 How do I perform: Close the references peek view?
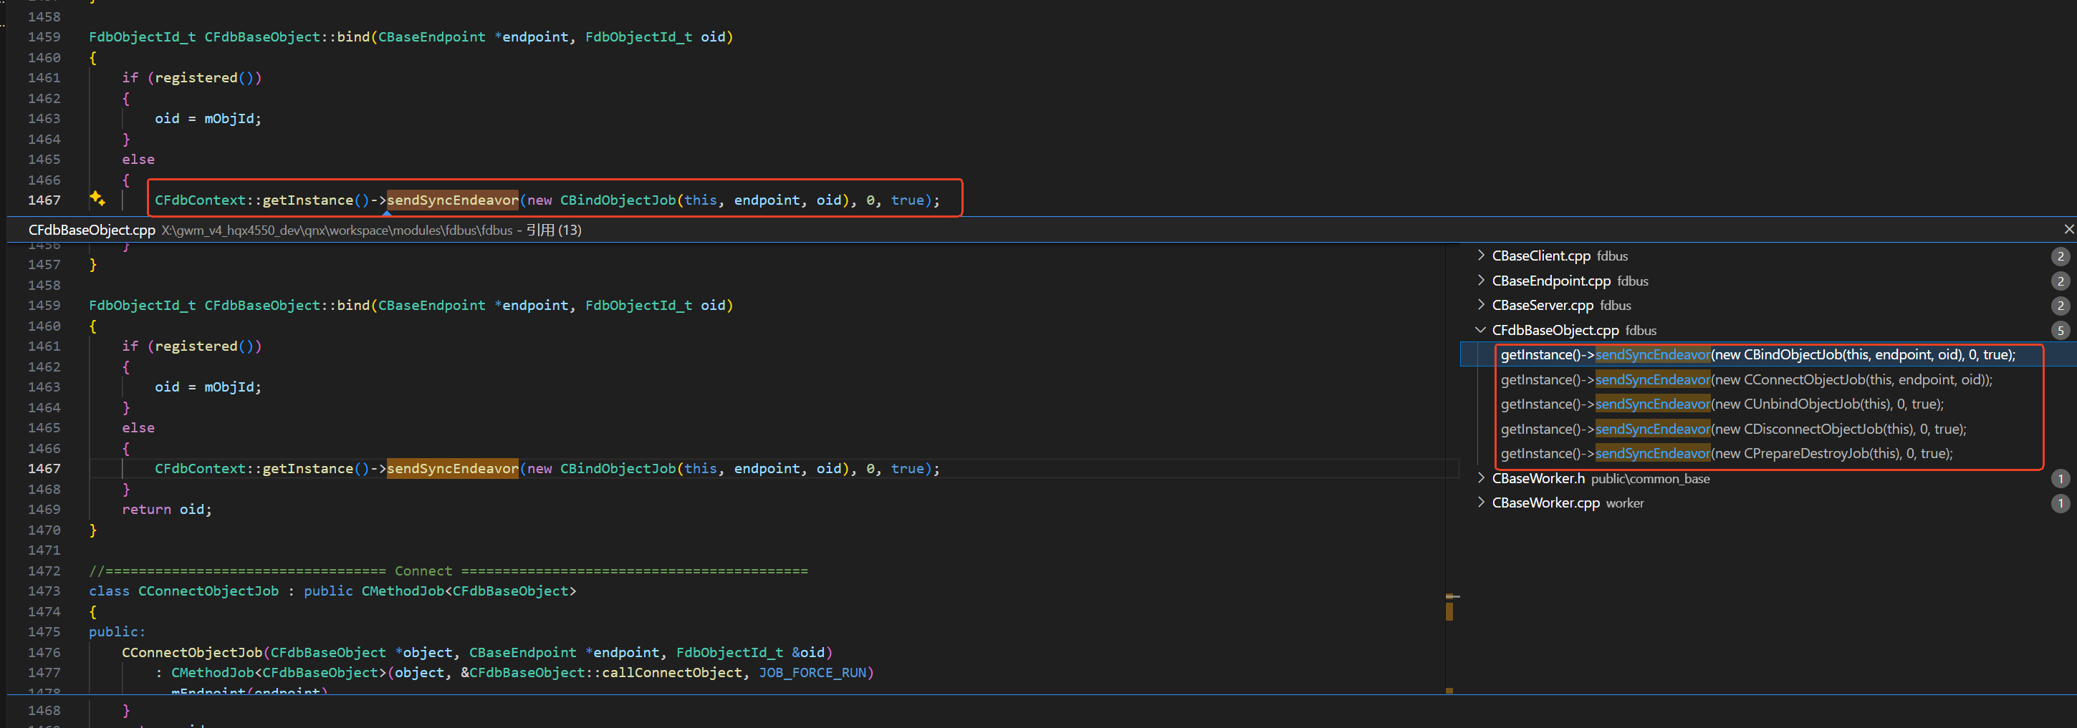[2068, 229]
